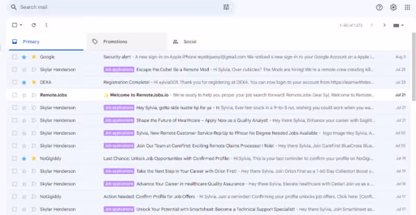Open the More three-dot menu
Viewport: 416px width, 215px height.
tap(46, 25)
